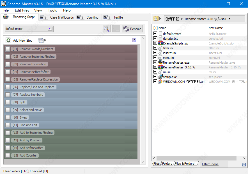
Task: Open step 13 Add by Position
Action: [x=27, y=140]
